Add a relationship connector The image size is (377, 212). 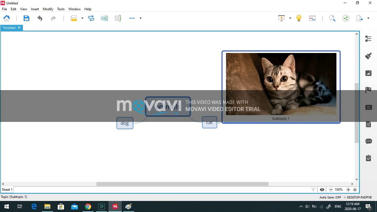click(91, 18)
